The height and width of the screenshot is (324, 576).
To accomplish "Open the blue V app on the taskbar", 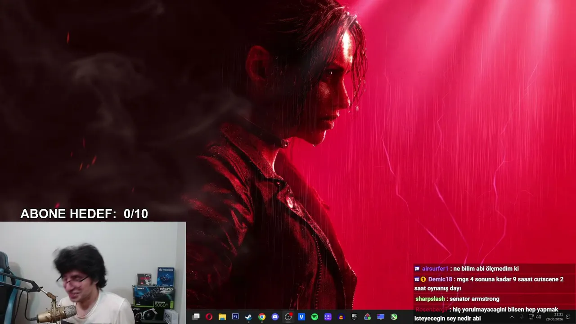I will (301, 317).
